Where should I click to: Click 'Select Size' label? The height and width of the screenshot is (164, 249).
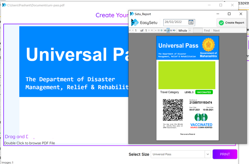point(139,154)
